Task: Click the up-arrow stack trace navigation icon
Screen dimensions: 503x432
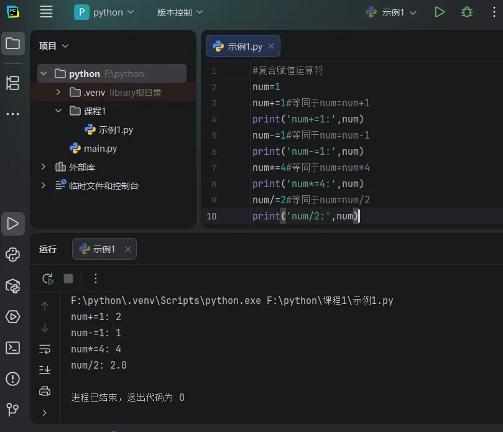Action: pos(45,306)
